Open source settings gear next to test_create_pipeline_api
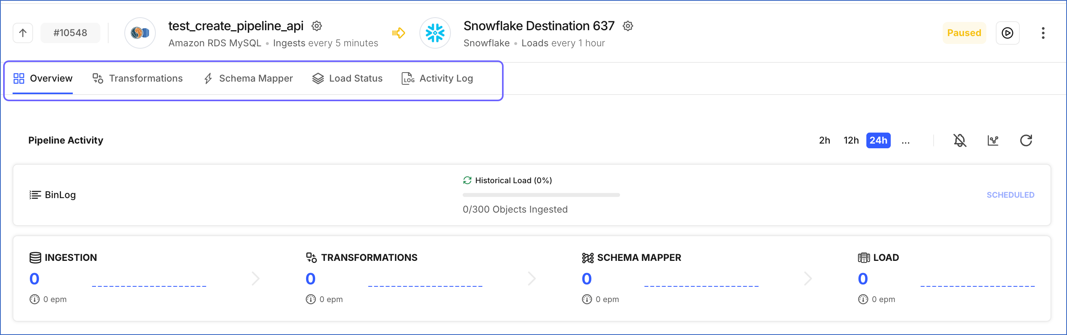The image size is (1067, 335). click(x=317, y=26)
